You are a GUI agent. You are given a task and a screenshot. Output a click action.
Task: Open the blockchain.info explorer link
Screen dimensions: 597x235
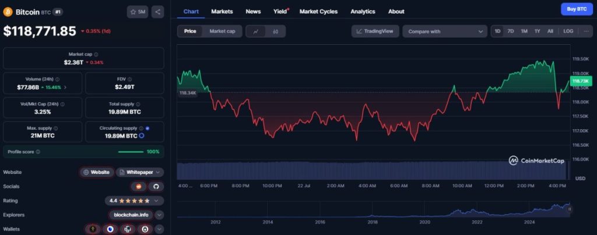[131, 215]
